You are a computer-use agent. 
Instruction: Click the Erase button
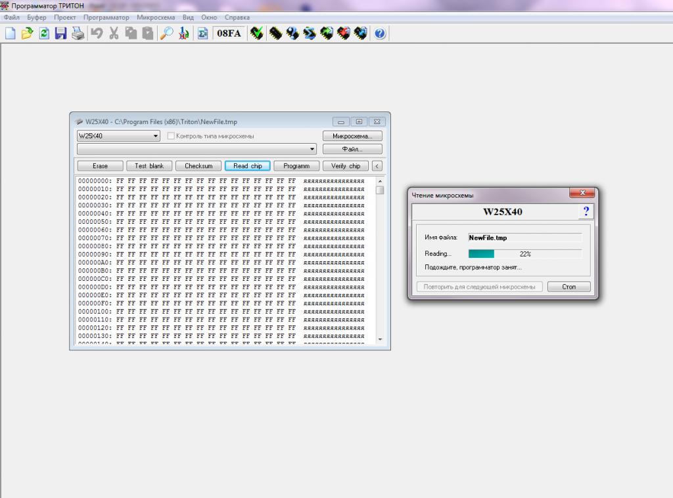pos(100,166)
